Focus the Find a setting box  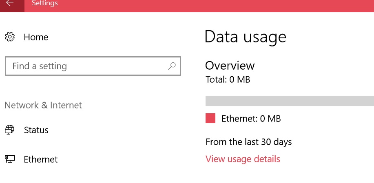point(93,66)
